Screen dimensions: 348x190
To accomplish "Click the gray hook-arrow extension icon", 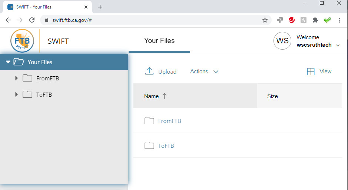I will (x=280, y=20).
